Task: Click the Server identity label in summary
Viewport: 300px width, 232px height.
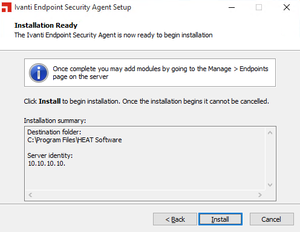Action: tap(50, 155)
